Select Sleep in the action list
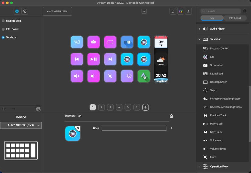Screen dimensions: 251x173 222,90
